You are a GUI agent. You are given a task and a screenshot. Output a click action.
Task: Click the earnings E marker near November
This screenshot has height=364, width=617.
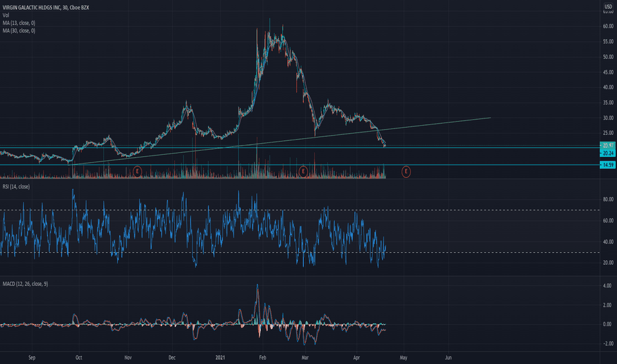click(137, 171)
